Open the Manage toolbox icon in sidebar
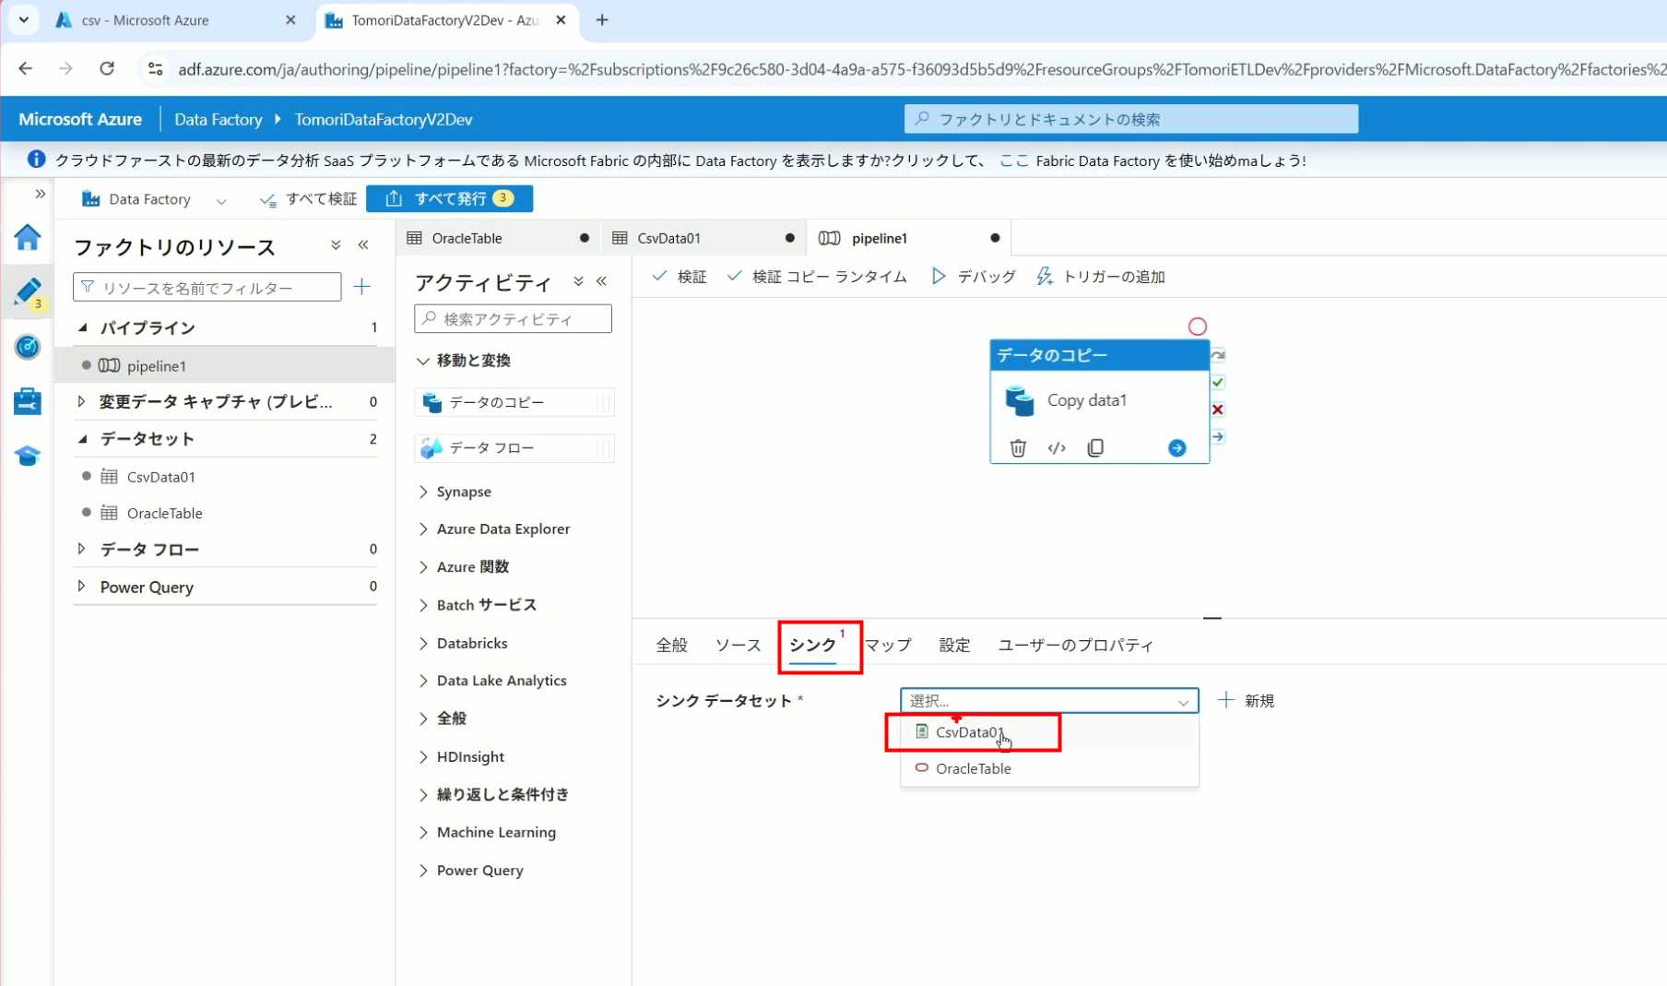Viewport: 1667px width, 986px height. coord(27,401)
